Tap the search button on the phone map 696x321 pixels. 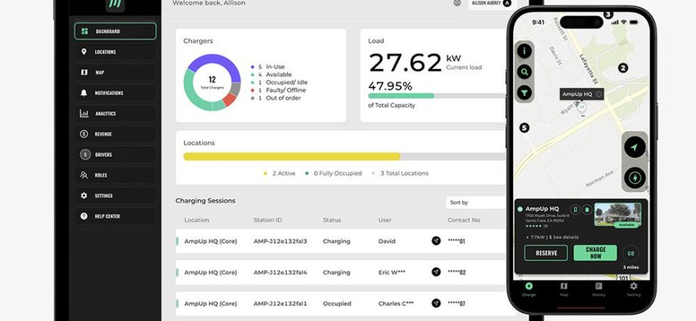pos(524,72)
